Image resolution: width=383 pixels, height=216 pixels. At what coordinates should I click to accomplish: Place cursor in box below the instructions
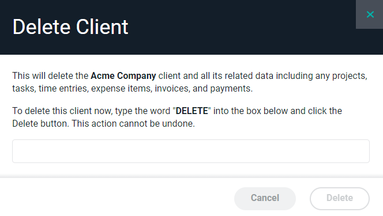(191, 151)
